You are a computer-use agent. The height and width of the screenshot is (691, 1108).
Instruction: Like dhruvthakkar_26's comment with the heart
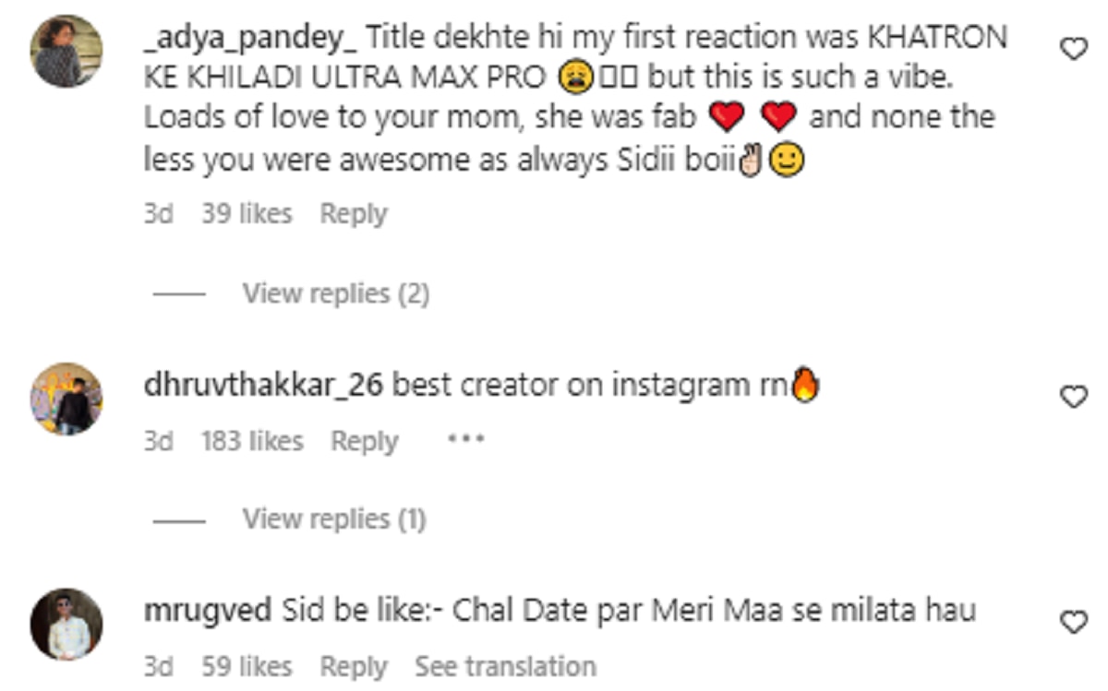click(x=1073, y=398)
